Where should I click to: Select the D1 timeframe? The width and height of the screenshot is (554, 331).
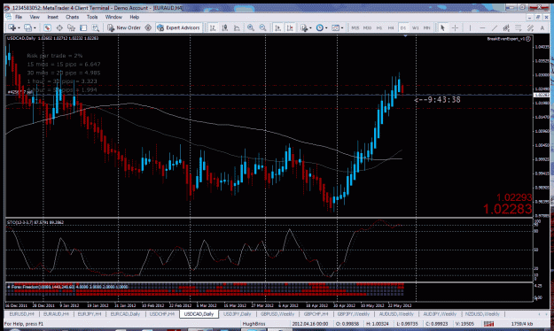[x=403, y=27]
